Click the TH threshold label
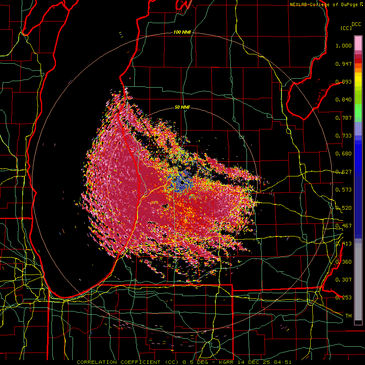365x365 pixels. 348,316
